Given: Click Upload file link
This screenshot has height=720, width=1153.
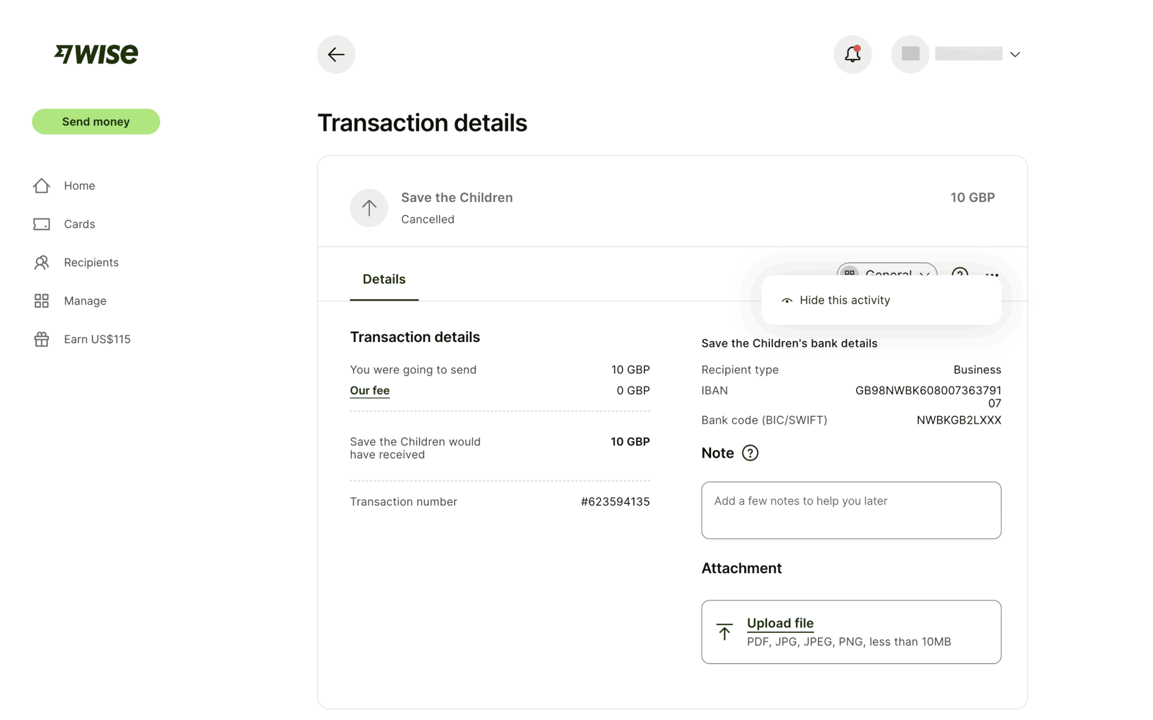Looking at the screenshot, I should [780, 623].
